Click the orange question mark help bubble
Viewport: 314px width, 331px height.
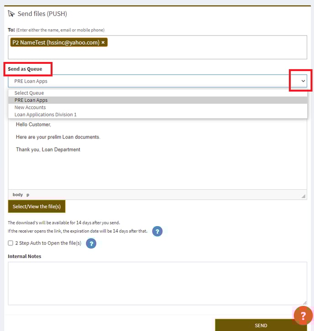[x=303, y=315]
